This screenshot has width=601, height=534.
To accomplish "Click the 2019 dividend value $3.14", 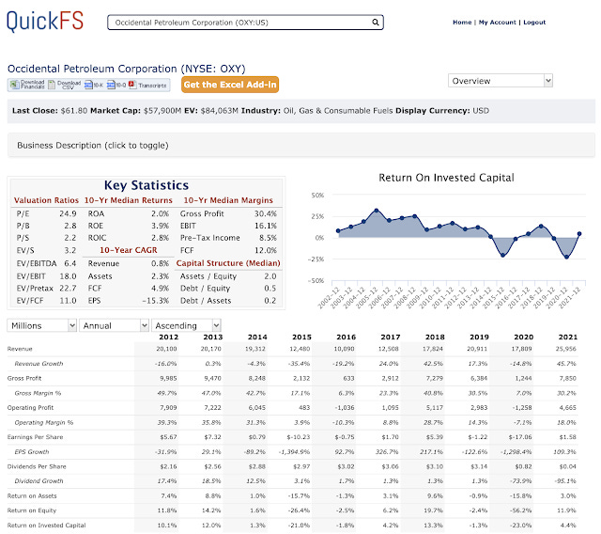I will [479, 466].
